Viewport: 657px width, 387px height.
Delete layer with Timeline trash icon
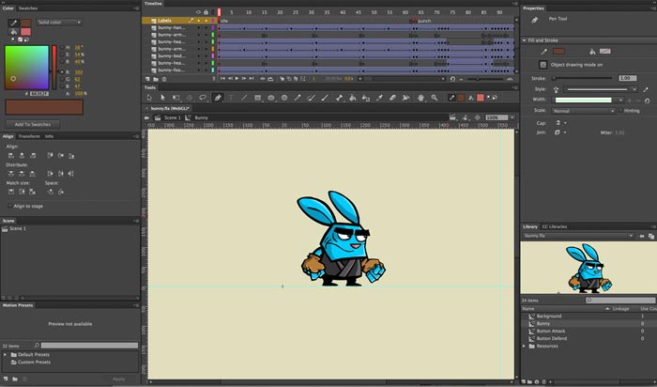tap(164, 79)
